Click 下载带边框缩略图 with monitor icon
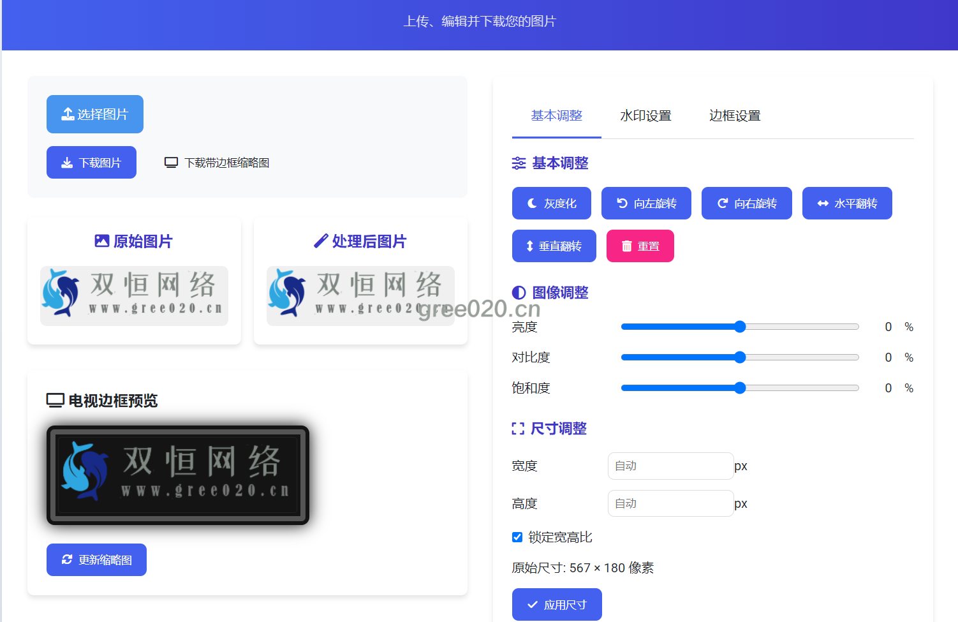 point(217,163)
